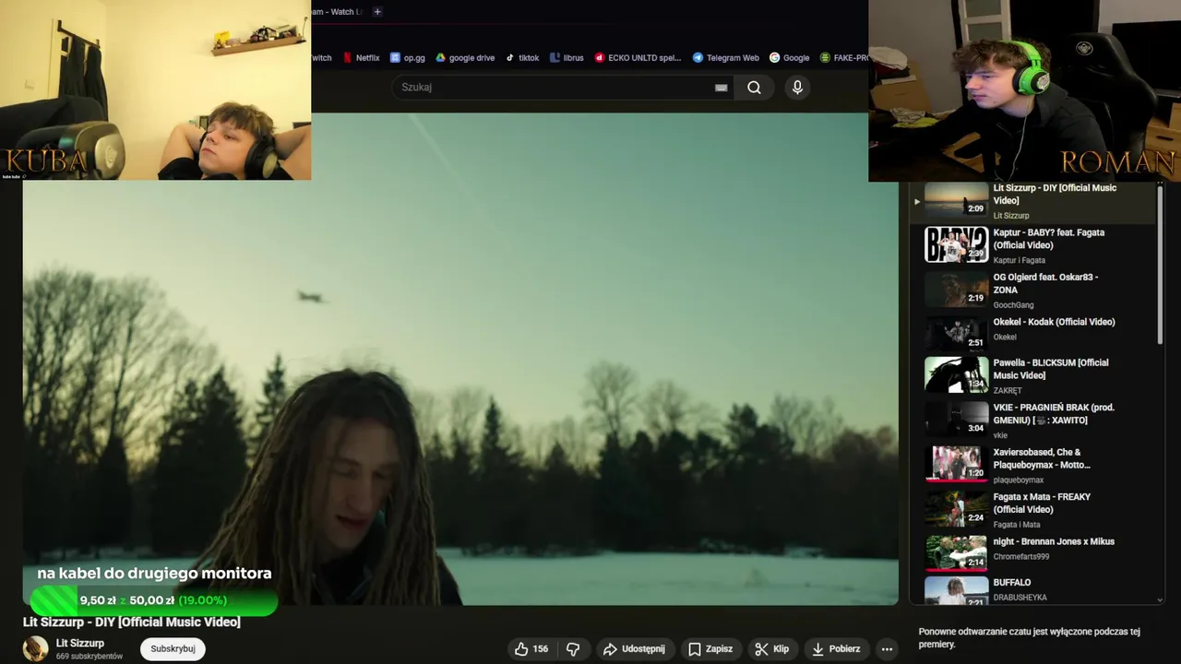Play OG Olgierd feat. Oskar83 - ZONA
Screen dimensions: 1181x664
[1033, 290]
